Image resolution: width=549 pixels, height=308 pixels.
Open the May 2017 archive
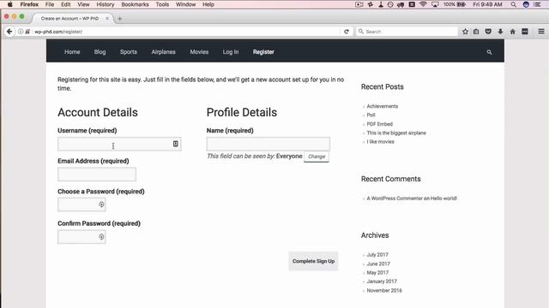(x=377, y=272)
